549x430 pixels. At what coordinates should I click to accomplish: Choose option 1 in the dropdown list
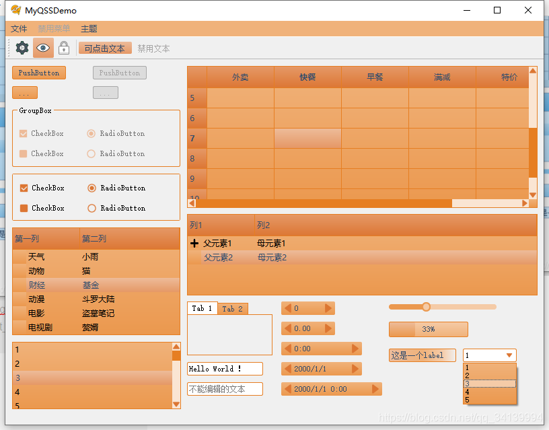pyautogui.click(x=490, y=367)
